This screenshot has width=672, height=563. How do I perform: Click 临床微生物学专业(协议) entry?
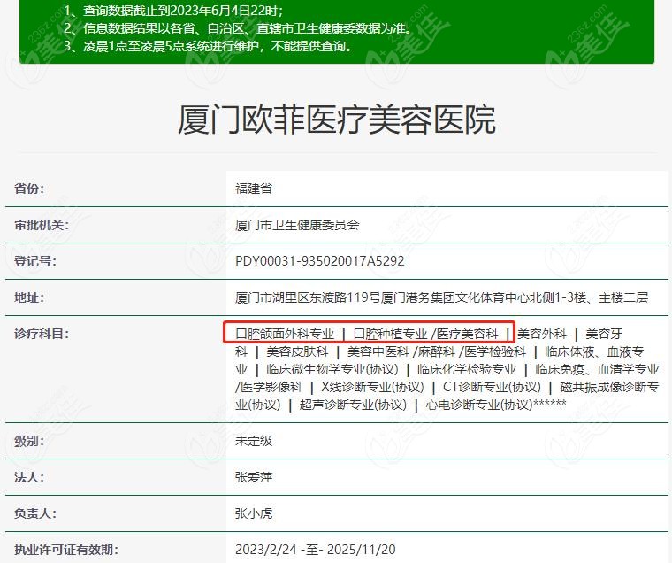click(x=332, y=369)
